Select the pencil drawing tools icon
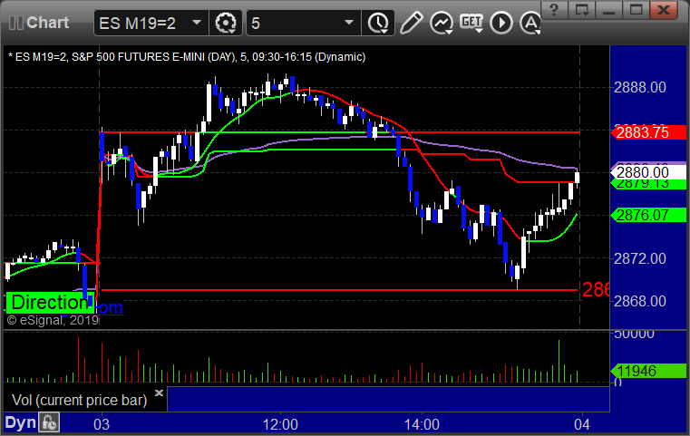This screenshot has height=436, width=690. pyautogui.click(x=412, y=23)
